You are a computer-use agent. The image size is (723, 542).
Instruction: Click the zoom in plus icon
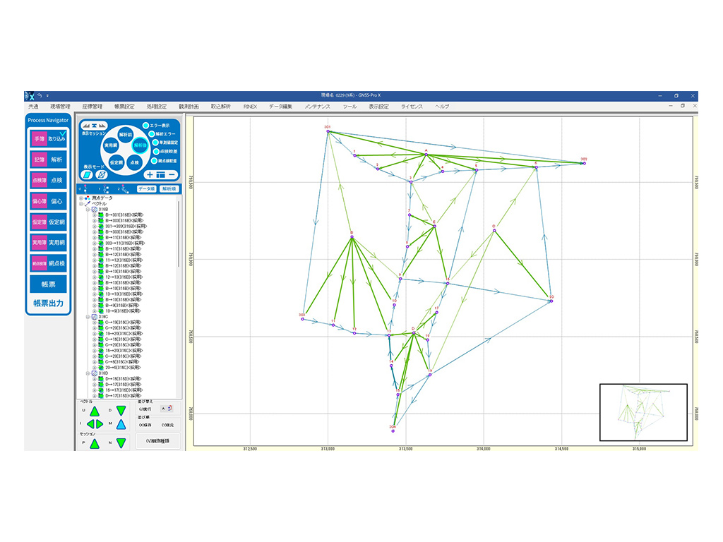tap(150, 174)
